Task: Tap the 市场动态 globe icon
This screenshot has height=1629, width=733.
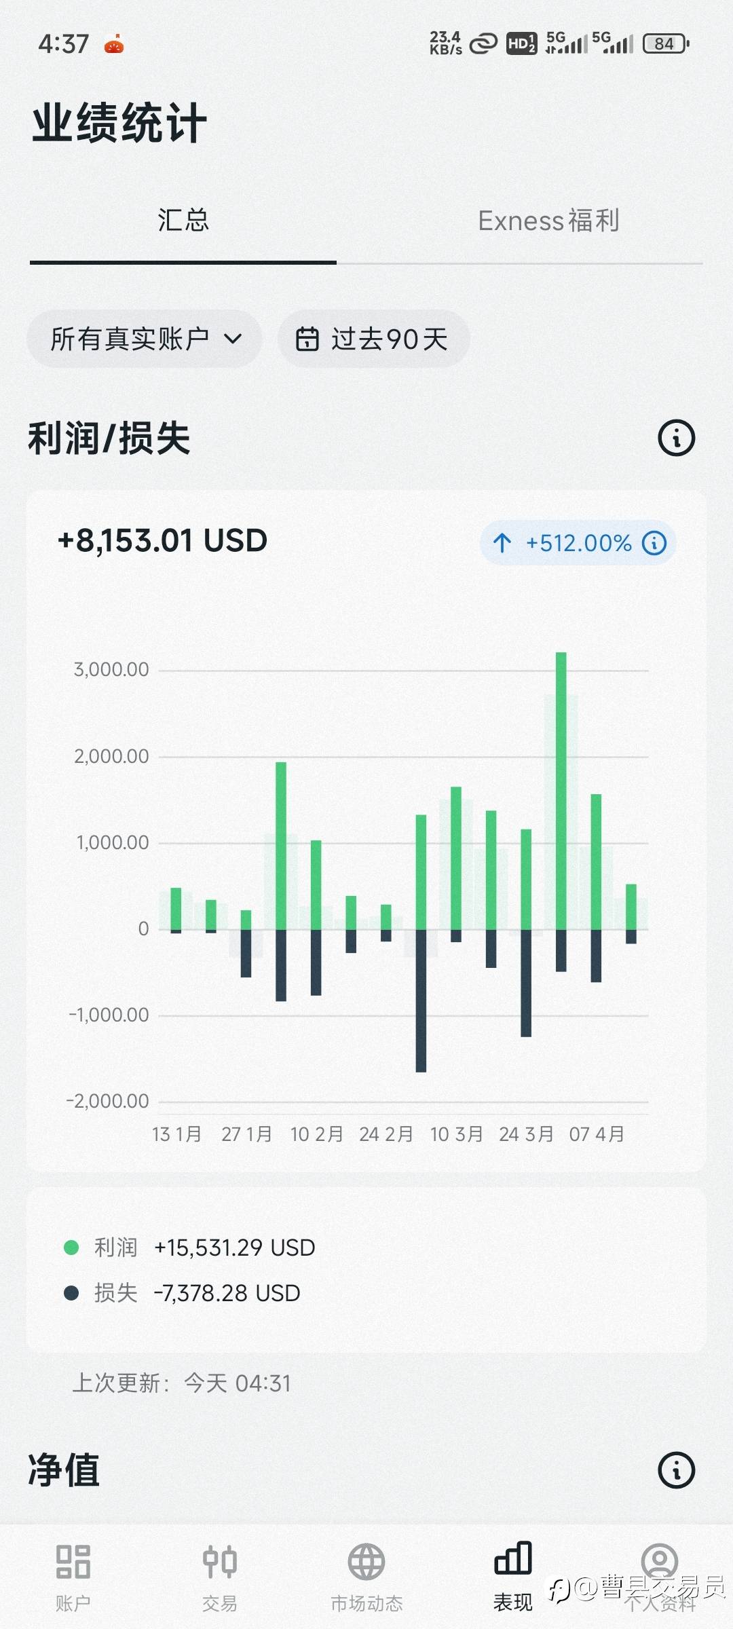Action: (x=366, y=1561)
